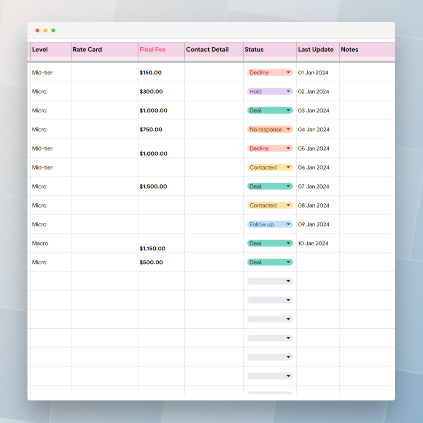Select the 01 Jan 2024 date cell
The width and height of the screenshot is (423, 423).
click(x=318, y=72)
